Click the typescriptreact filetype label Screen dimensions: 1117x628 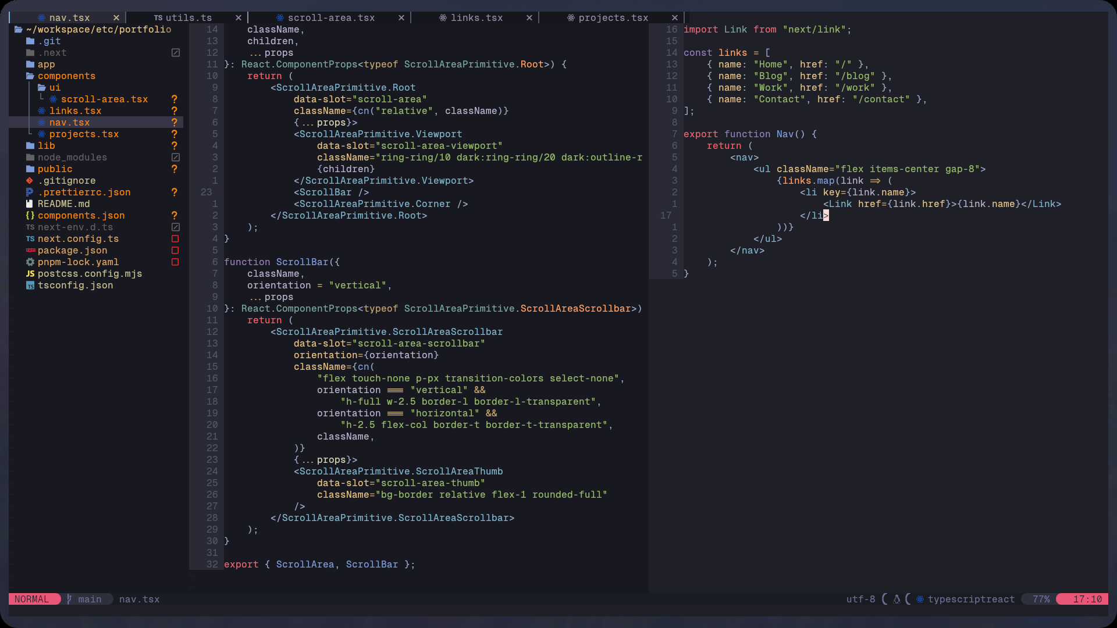(x=971, y=600)
